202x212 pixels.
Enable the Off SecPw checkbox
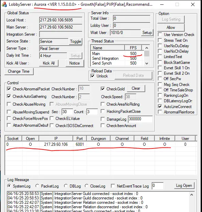click(160, 78)
